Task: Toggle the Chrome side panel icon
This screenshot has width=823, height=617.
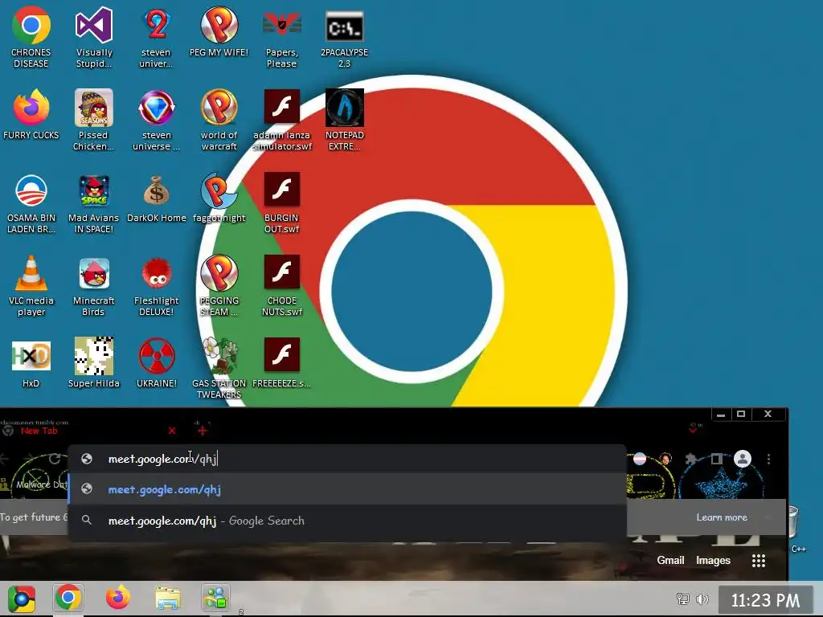Action: (716, 459)
